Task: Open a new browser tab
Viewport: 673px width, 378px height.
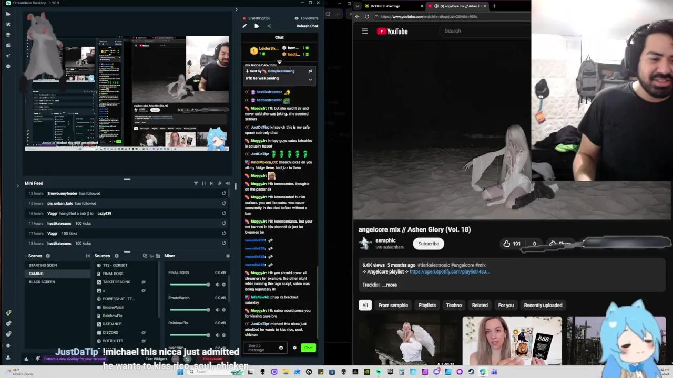Action: [494, 6]
